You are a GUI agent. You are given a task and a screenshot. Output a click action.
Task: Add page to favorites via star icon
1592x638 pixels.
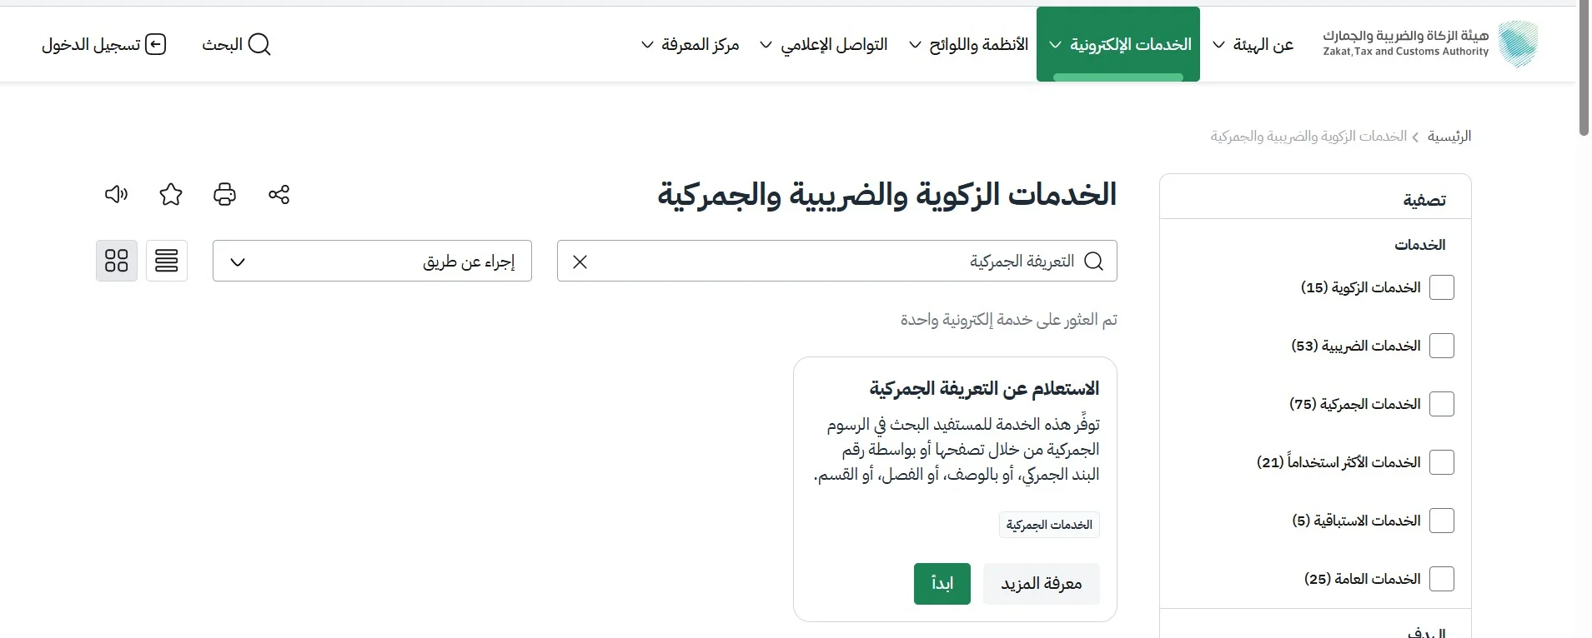[x=170, y=194]
